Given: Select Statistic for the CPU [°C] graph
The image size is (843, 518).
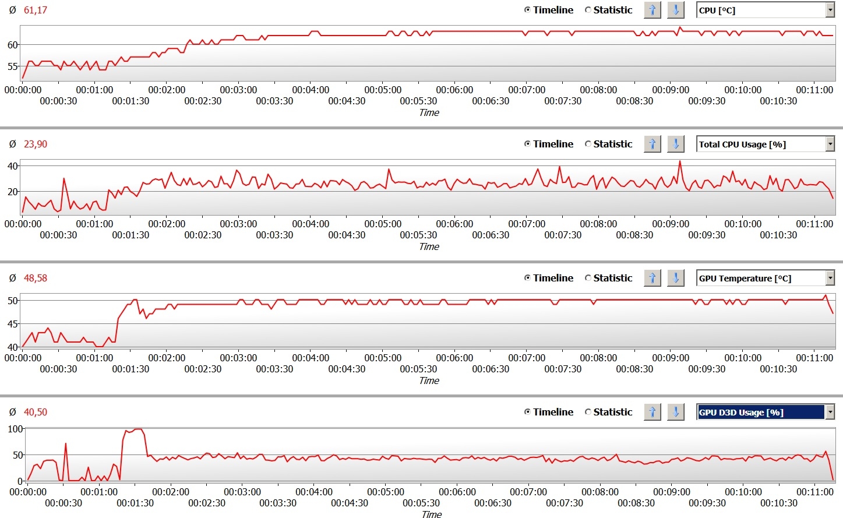Looking at the screenshot, I should (x=609, y=10).
